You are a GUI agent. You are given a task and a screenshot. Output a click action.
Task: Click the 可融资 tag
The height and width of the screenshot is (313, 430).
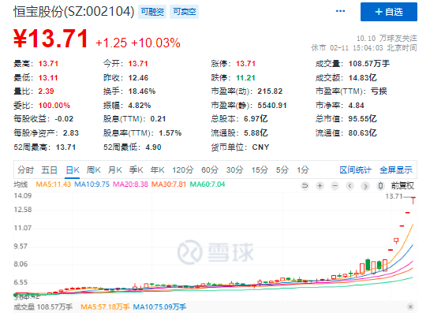click(x=152, y=12)
